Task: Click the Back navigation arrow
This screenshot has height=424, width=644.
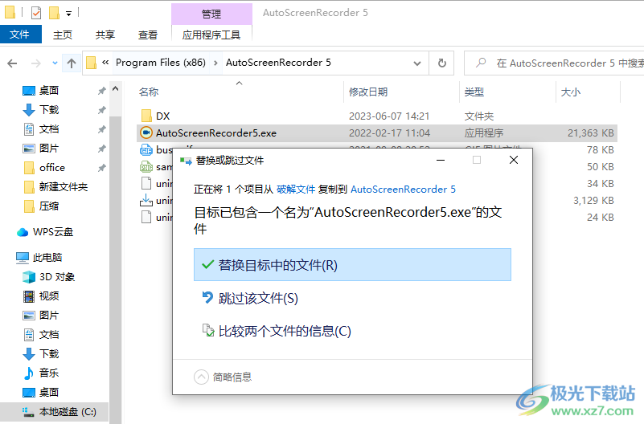Action: tap(12, 63)
